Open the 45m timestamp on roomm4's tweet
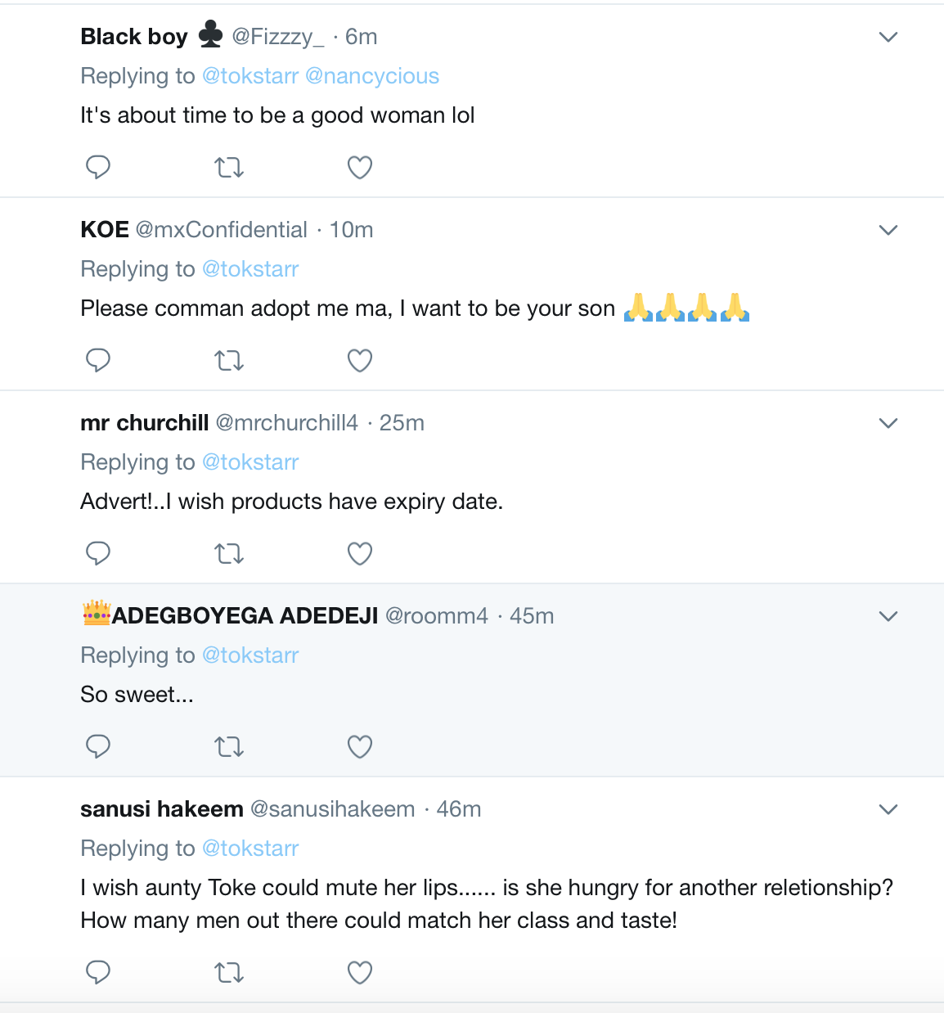944x1013 pixels. coord(532,616)
